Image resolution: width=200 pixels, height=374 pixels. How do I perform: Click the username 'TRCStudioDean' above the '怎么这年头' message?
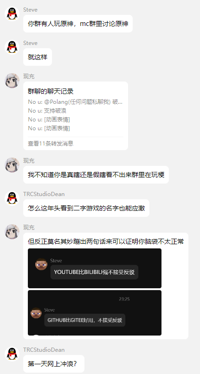click(x=44, y=194)
